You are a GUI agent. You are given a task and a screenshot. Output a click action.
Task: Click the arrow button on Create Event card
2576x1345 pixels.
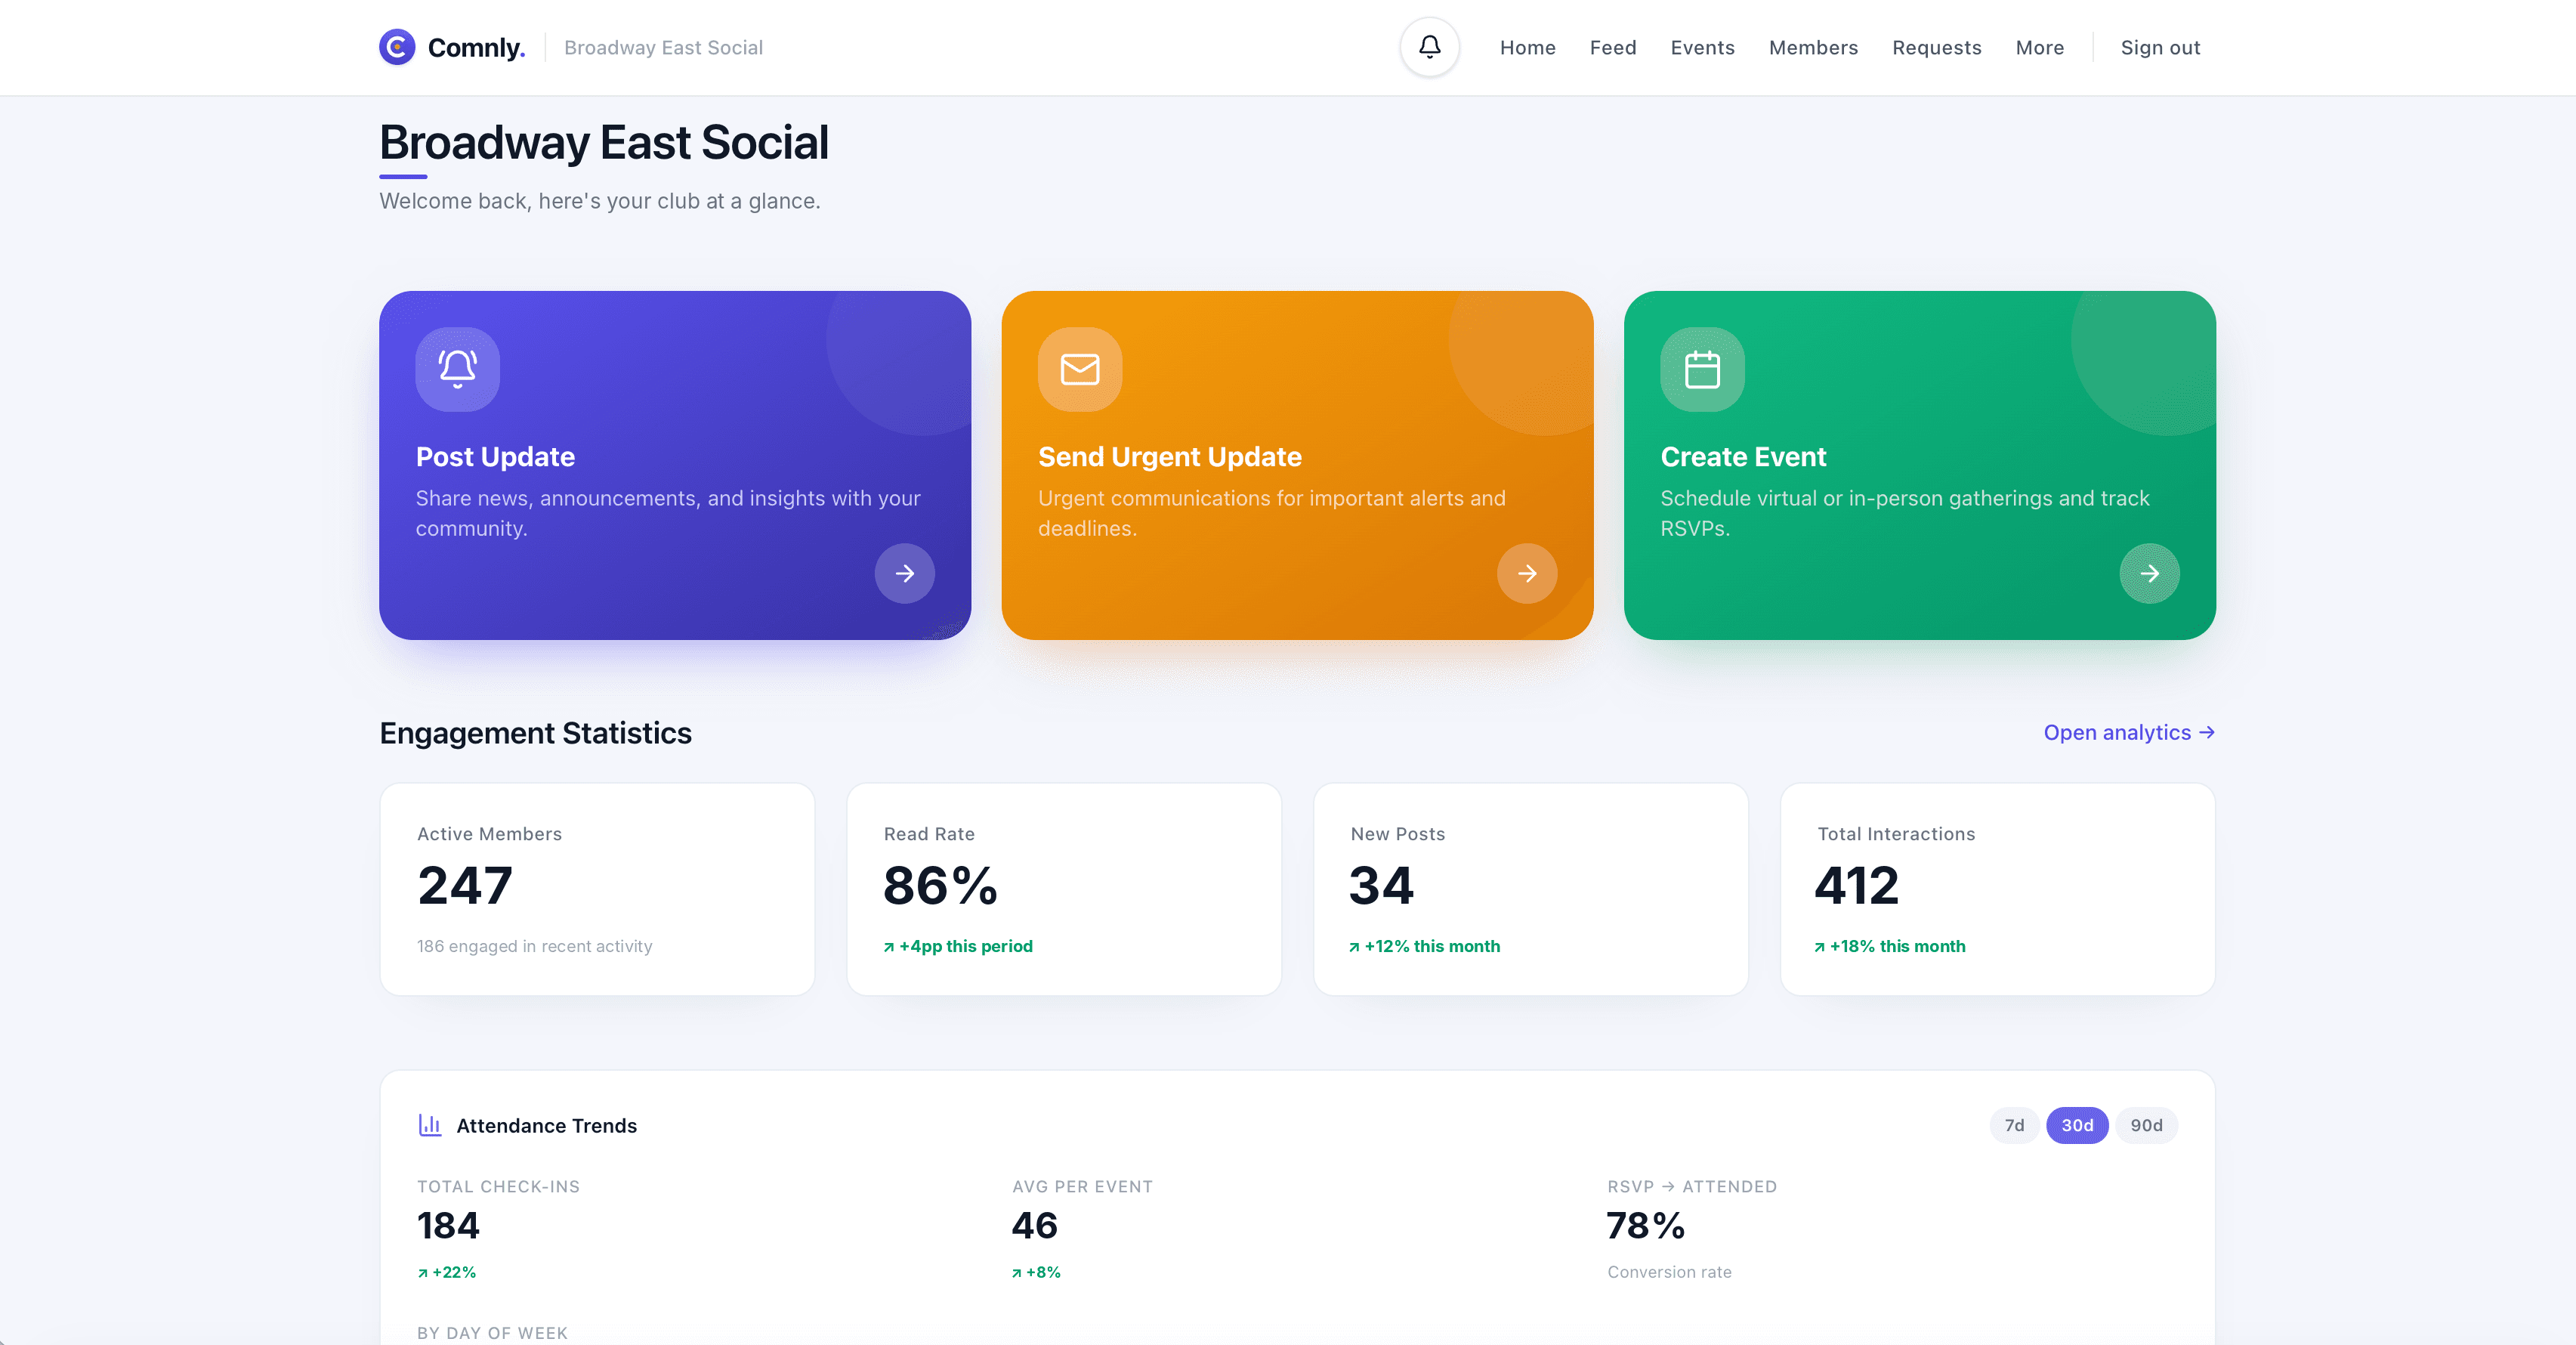2149,573
